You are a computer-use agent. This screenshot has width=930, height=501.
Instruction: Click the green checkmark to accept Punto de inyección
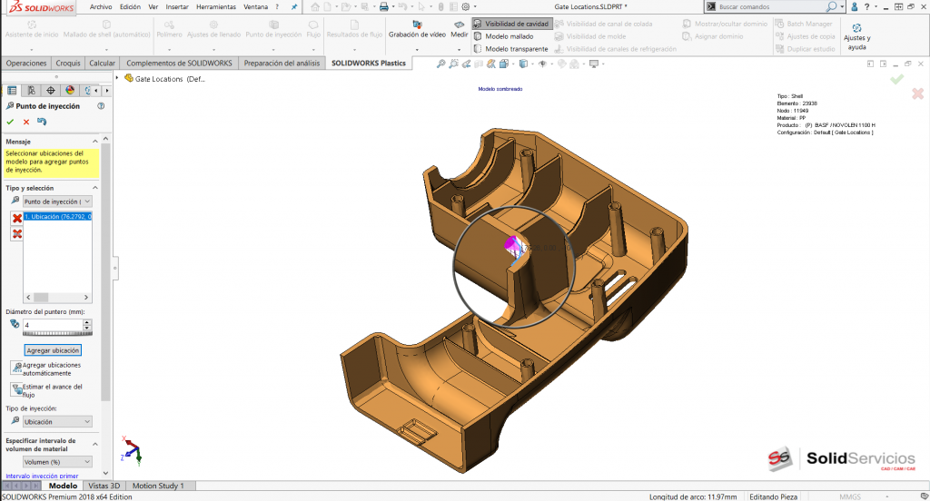(x=10, y=122)
